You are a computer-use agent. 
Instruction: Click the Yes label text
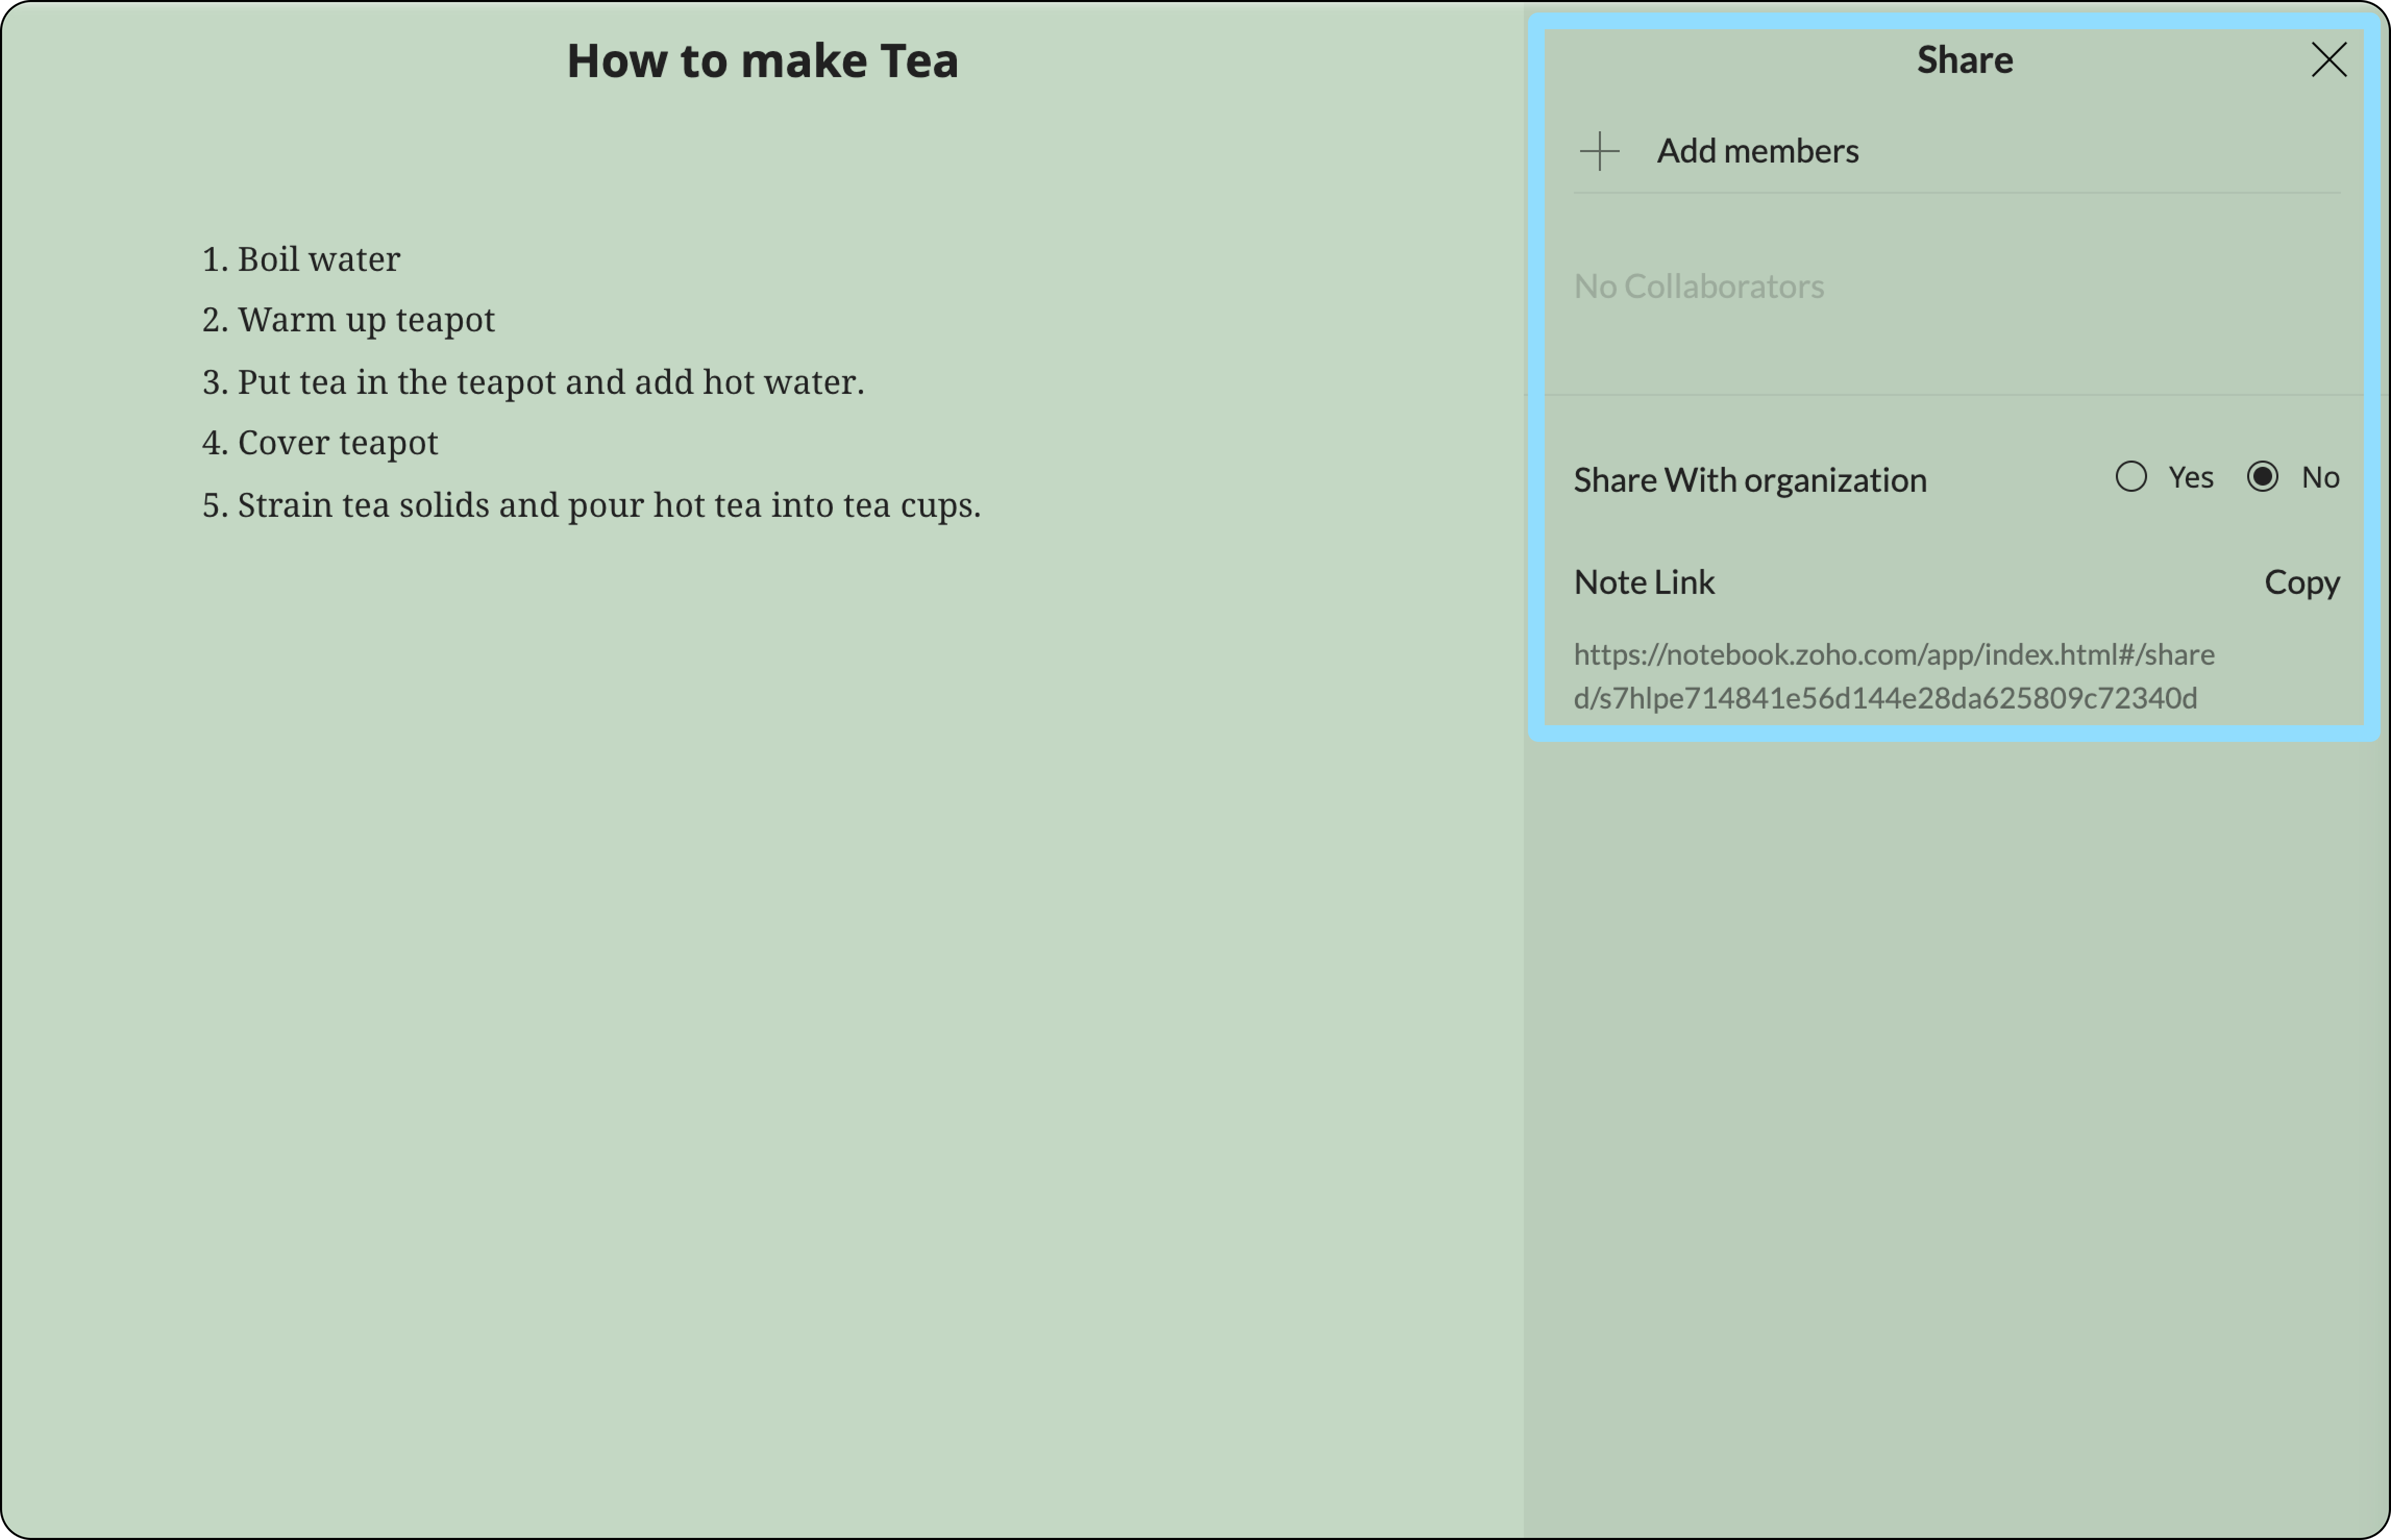tap(2190, 478)
